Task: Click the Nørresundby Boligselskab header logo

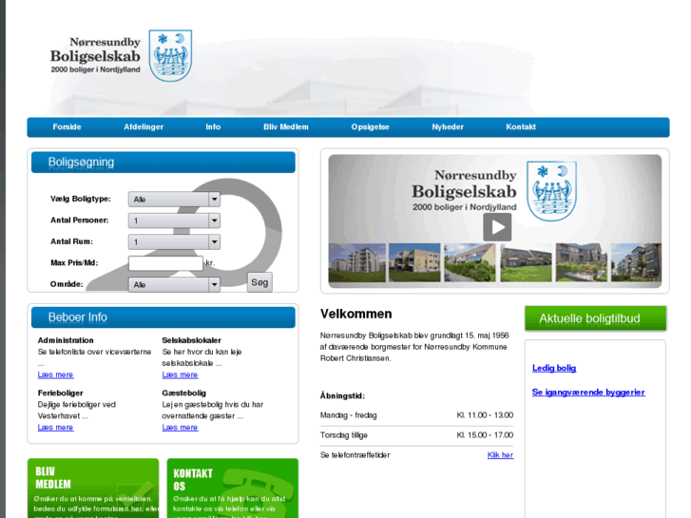Action: point(122,55)
